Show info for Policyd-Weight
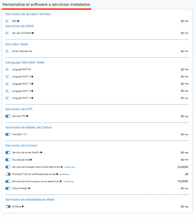This screenshot has width=196, height=222. (29, 188)
